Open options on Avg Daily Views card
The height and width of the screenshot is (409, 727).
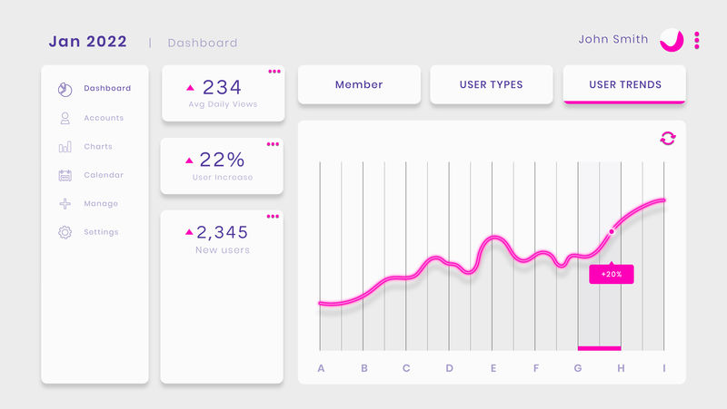(274, 72)
